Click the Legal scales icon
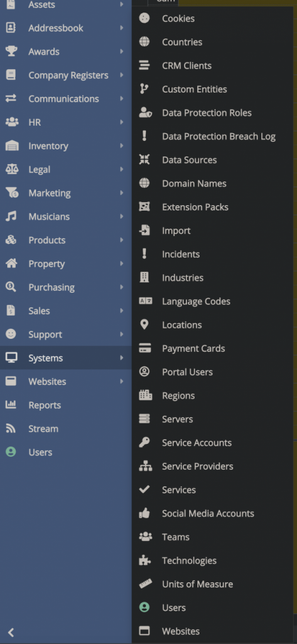Viewport: 297px width, 644px height. click(x=11, y=169)
